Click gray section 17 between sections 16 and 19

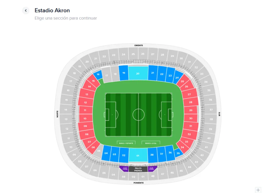[107, 76]
